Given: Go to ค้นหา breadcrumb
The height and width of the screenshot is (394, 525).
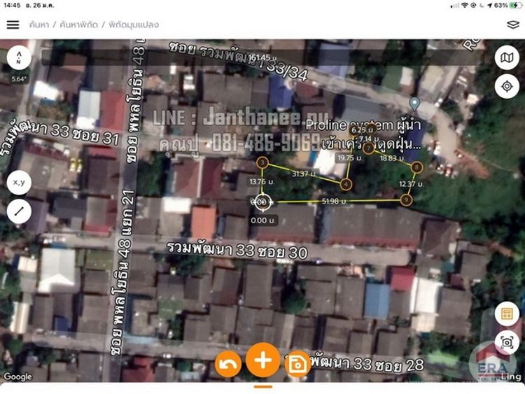Looking at the screenshot, I should [38, 24].
